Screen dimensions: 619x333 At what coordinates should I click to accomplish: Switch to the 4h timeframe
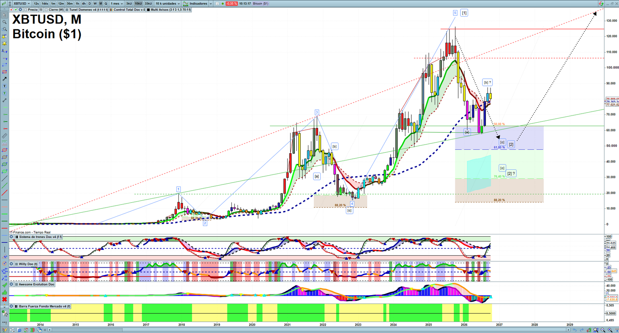coord(84,3)
